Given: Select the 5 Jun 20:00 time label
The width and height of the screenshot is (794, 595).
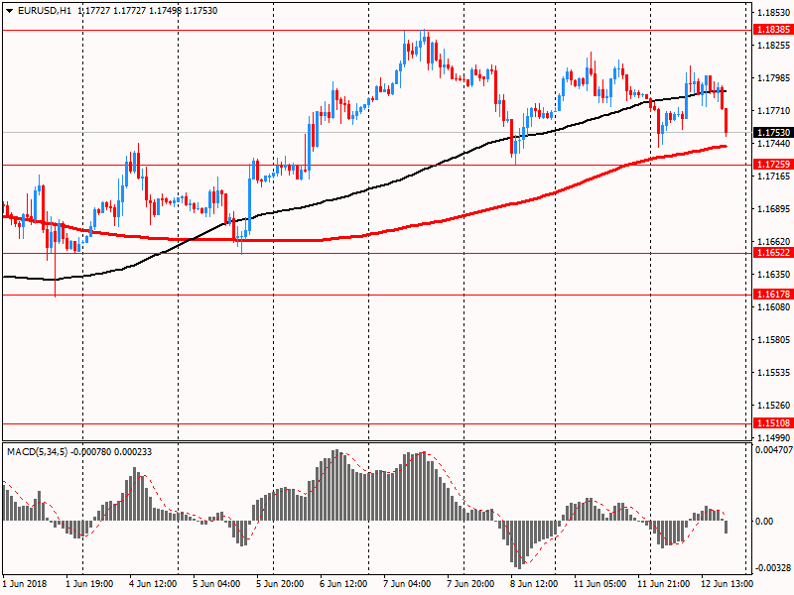Looking at the screenshot, I should (280, 584).
